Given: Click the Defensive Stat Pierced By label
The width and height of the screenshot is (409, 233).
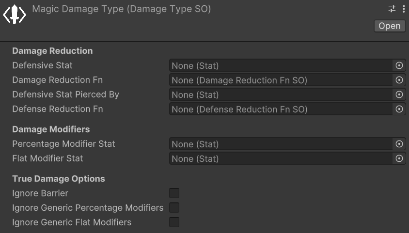Looking at the screenshot, I should point(66,94).
